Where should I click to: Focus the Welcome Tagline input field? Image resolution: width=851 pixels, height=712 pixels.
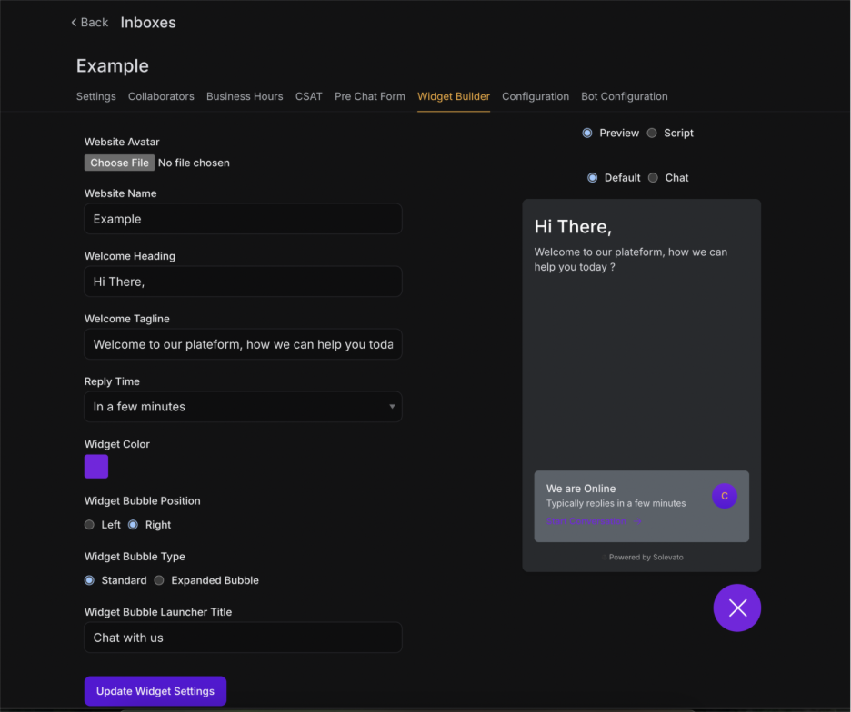pos(243,344)
